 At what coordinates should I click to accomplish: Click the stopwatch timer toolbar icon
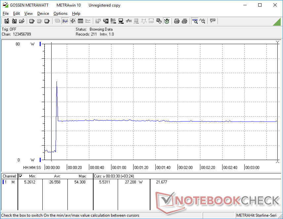click(167, 21)
